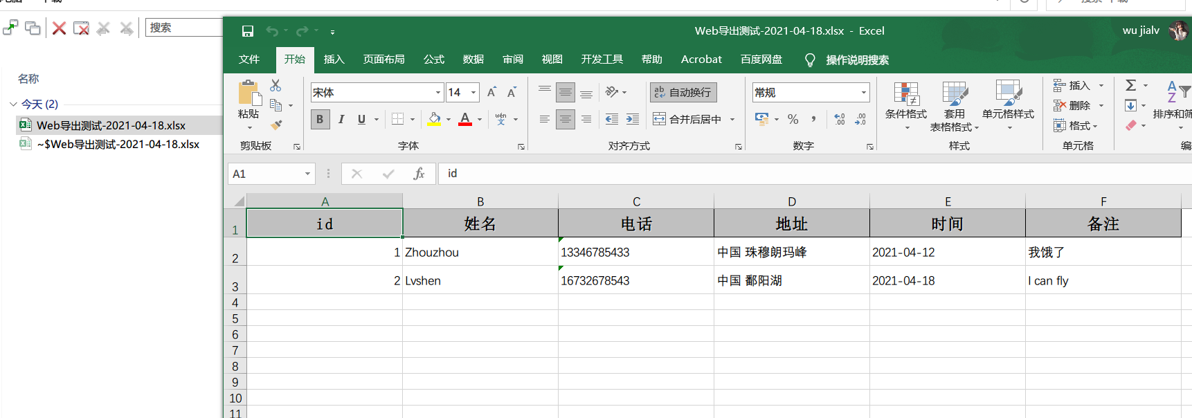Decrease font size with the small A icon
The image size is (1192, 418).
pyautogui.click(x=512, y=92)
